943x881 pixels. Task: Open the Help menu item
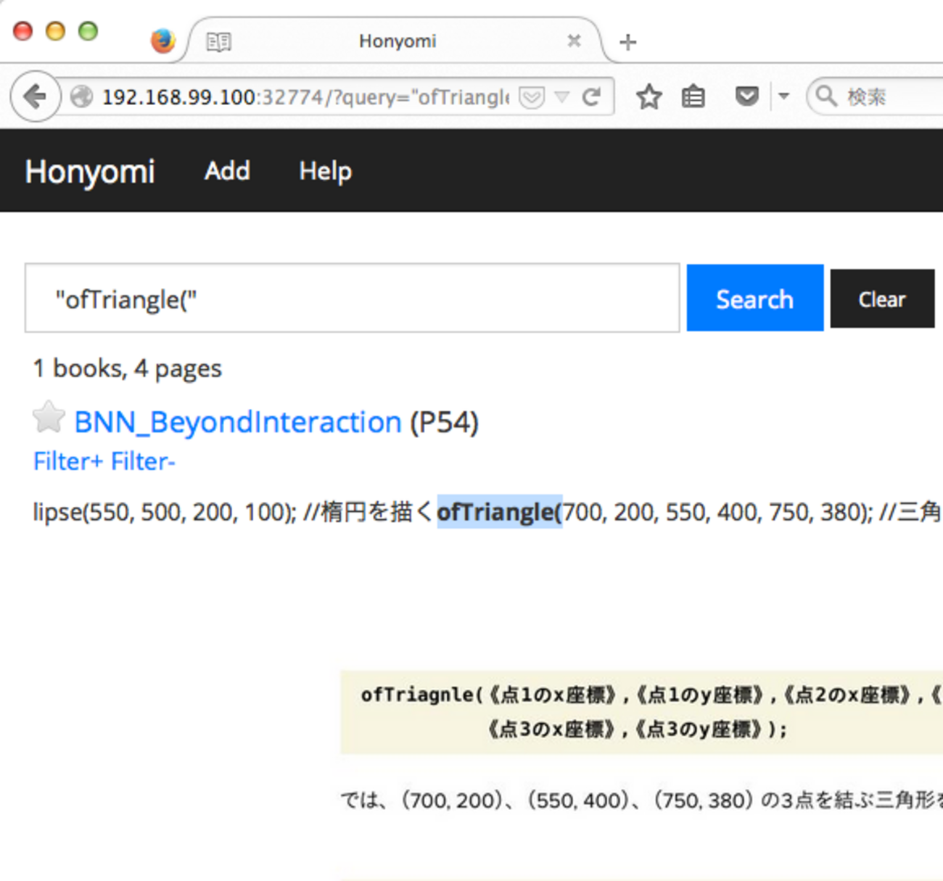coord(325,171)
